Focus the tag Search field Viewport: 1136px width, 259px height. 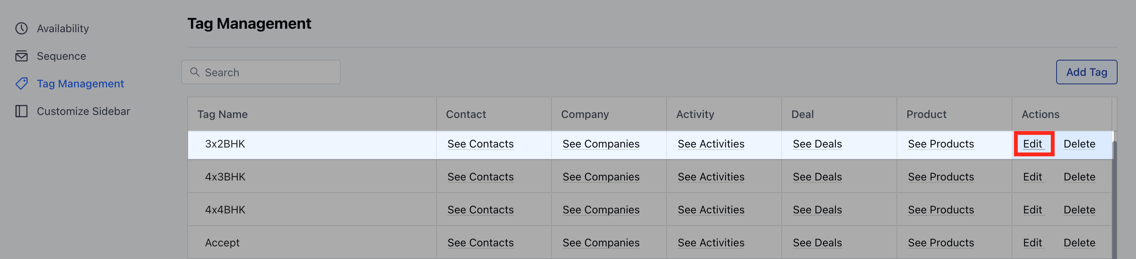click(x=261, y=72)
